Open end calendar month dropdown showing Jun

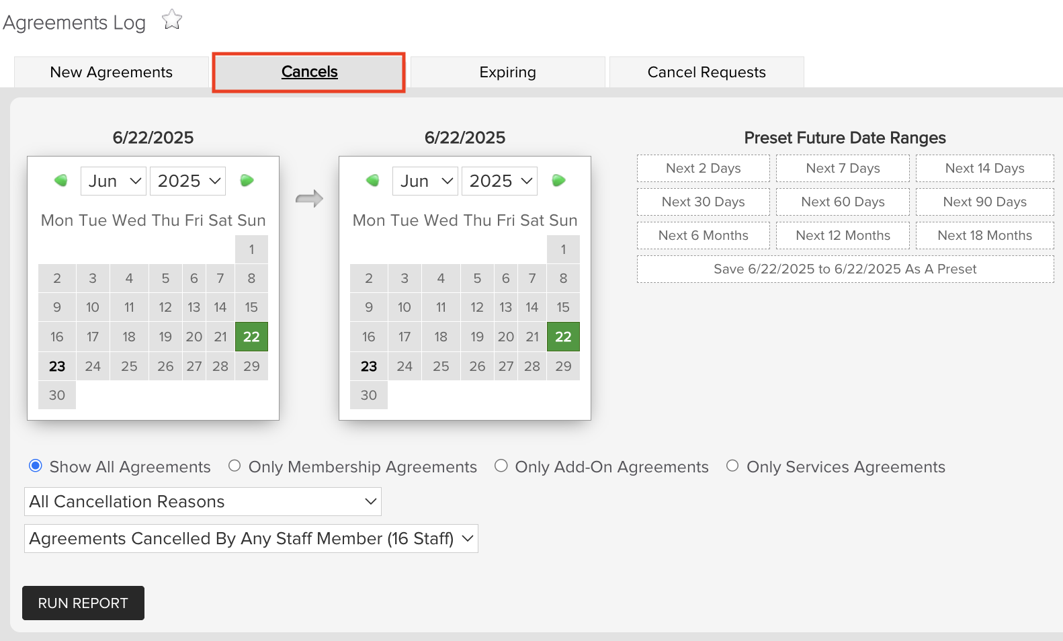pos(425,181)
